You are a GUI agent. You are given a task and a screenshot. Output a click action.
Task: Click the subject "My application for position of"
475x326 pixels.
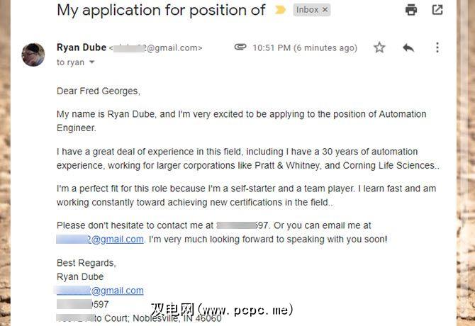click(161, 10)
